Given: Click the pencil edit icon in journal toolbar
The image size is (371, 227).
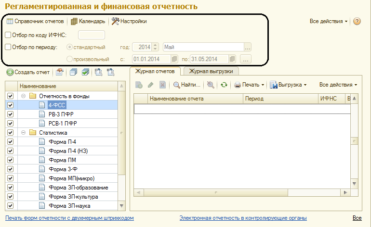Looking at the screenshot, I should 150,85.
